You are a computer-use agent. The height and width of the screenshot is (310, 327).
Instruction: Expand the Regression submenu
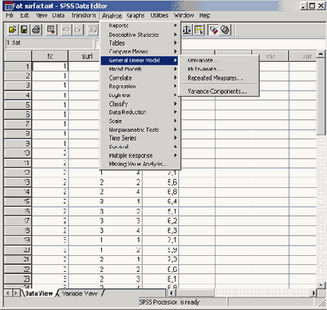(141, 87)
